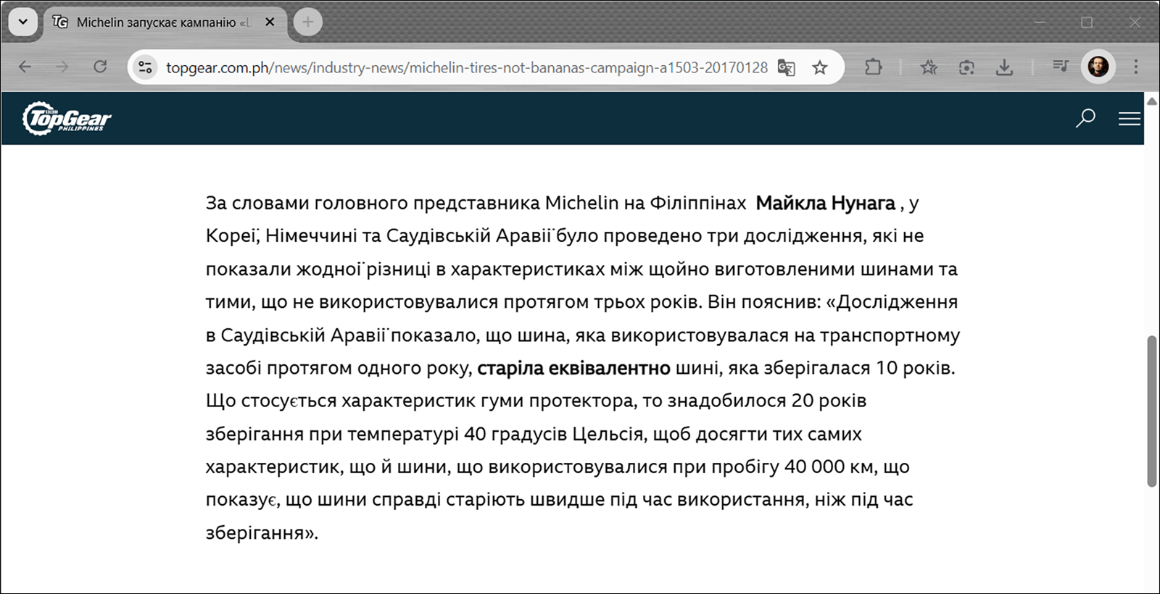The image size is (1160, 594).
Task: Open the site search magnifier
Action: coord(1085,118)
